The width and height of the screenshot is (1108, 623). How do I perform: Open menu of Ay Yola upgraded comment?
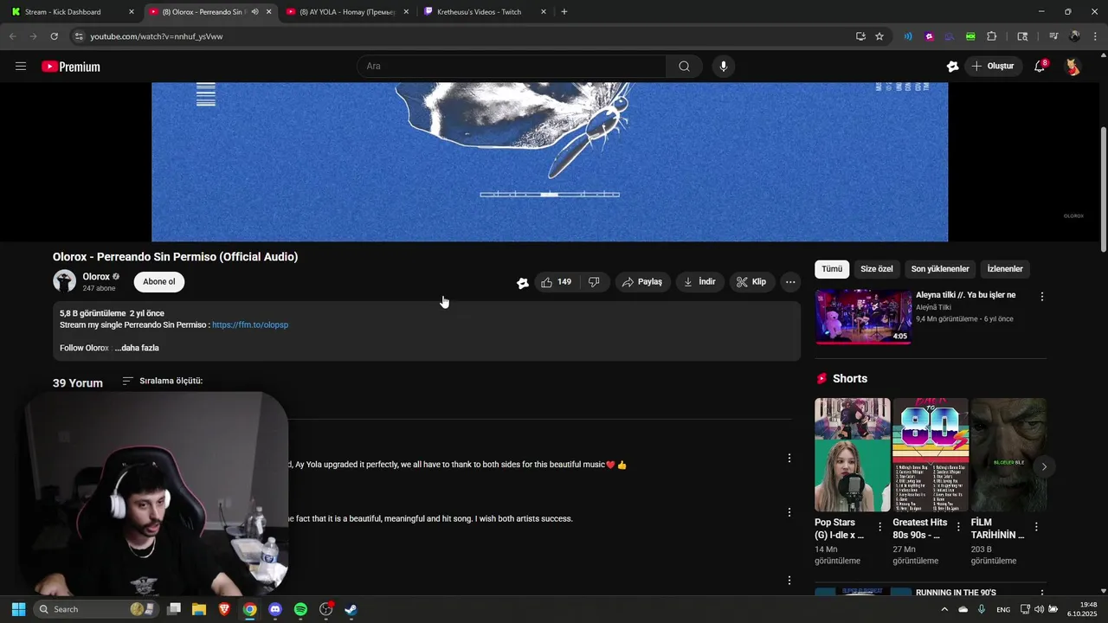pyautogui.click(x=789, y=458)
